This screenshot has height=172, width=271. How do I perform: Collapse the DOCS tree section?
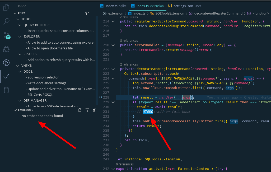(20, 71)
